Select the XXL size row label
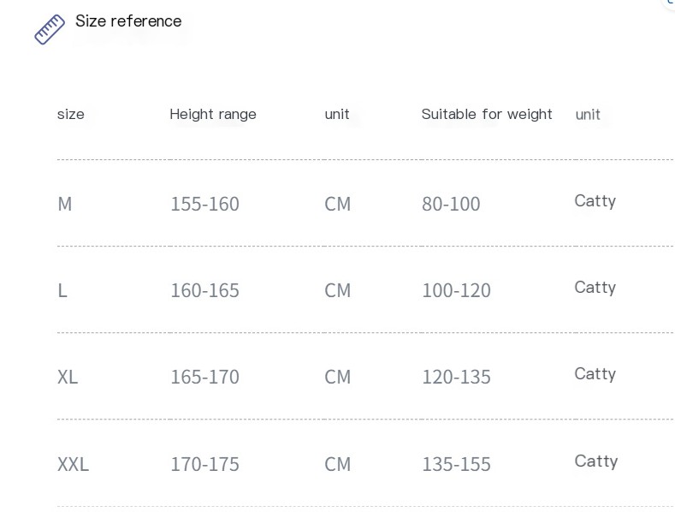The width and height of the screenshot is (675, 512). (73, 465)
